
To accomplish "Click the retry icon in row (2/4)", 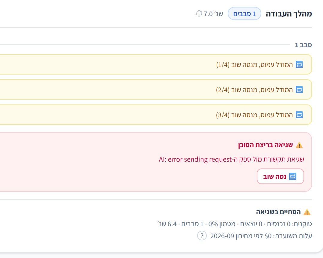I will (299, 90).
